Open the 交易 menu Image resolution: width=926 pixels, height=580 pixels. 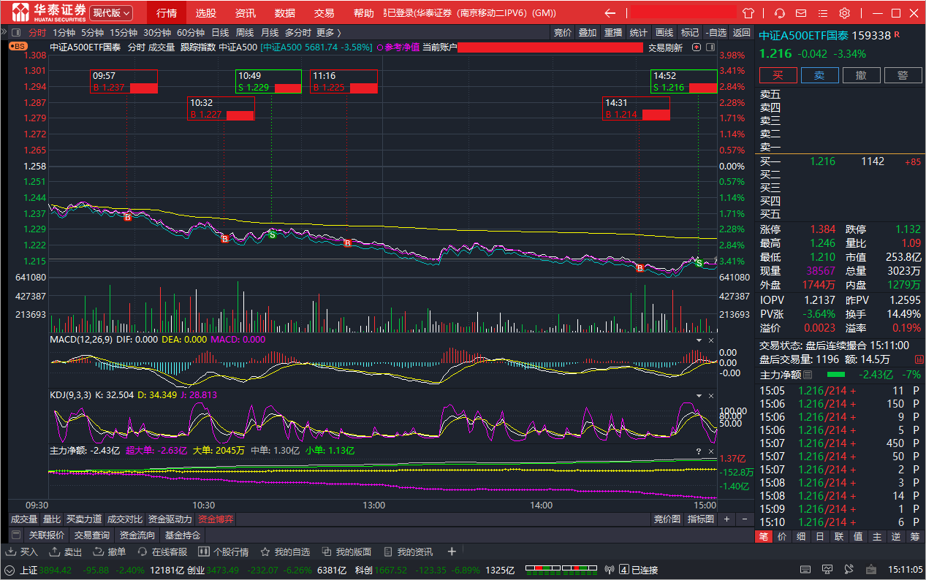coord(324,13)
